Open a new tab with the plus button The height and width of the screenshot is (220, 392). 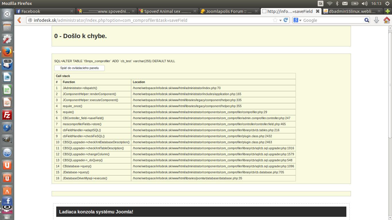[x=387, y=11]
